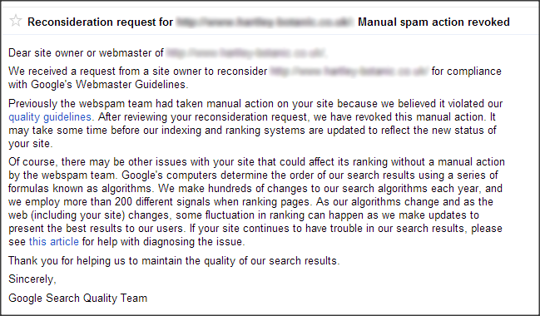540x316 pixels.
Task: Click "formulas known as algorithms" text
Action: tap(80, 189)
